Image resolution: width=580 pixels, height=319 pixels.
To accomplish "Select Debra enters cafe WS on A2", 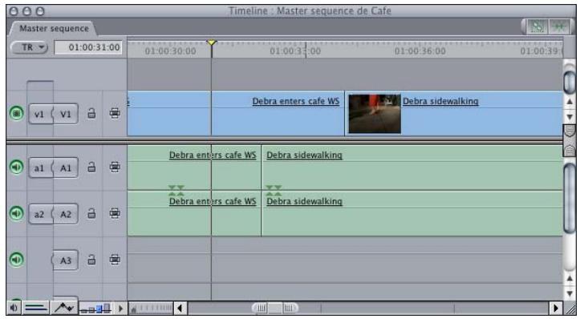I will click(x=194, y=214).
